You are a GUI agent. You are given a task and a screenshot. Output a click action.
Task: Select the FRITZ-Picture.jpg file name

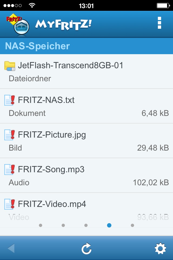(x=52, y=135)
